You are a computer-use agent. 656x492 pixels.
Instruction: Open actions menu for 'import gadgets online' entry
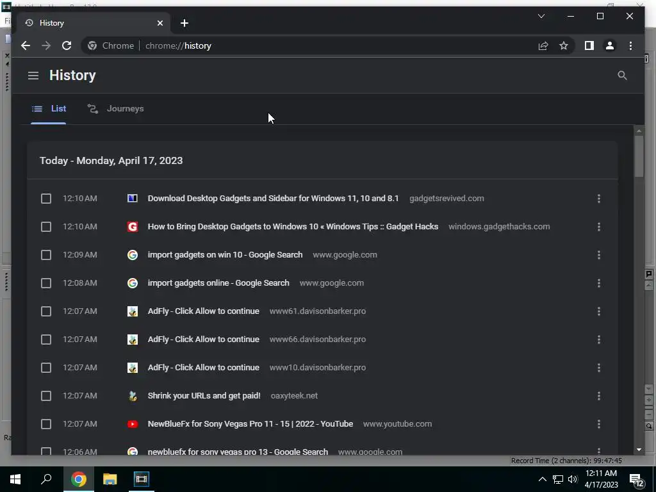coord(599,283)
